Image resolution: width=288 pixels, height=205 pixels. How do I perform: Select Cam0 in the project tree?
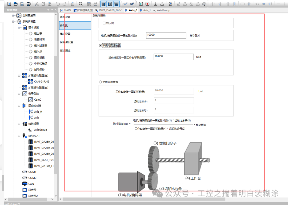(x=38, y=100)
